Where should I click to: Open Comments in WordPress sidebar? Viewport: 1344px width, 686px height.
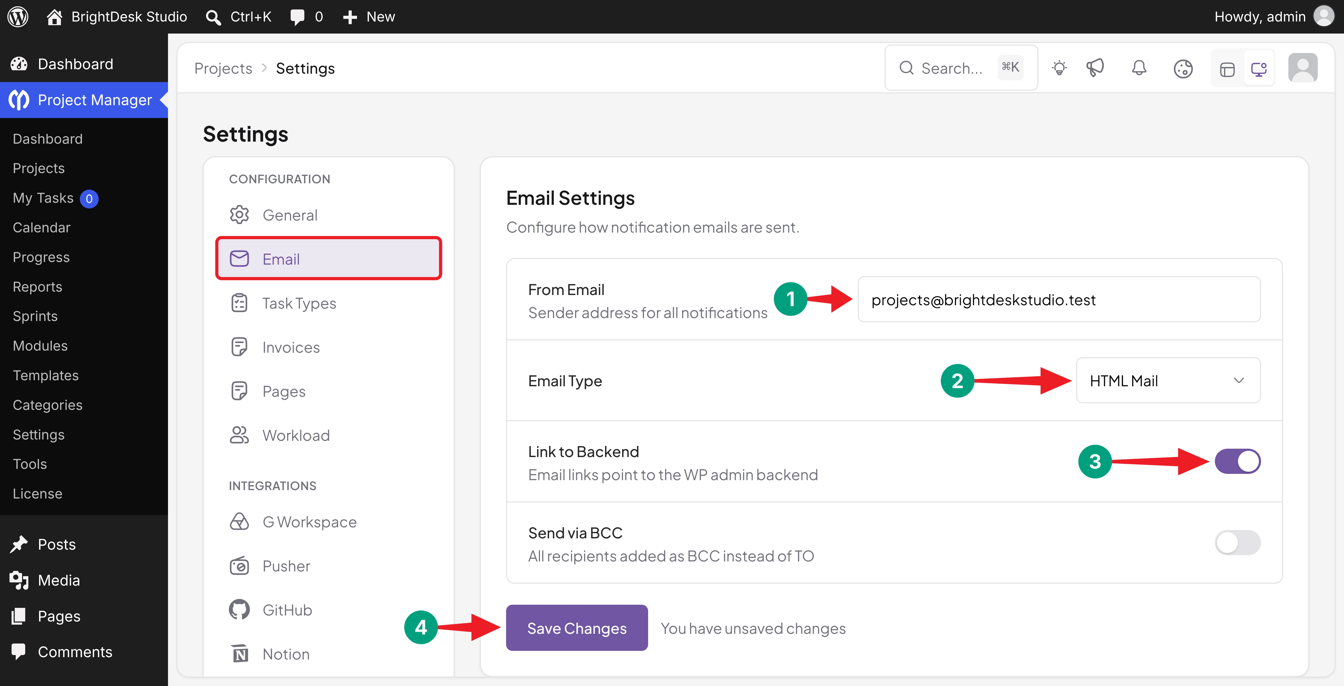[x=84, y=652]
